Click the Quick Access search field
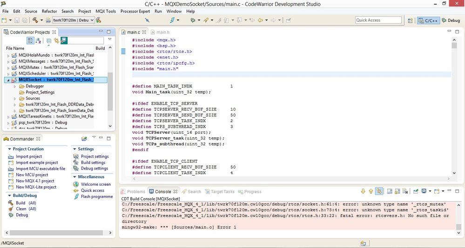 click(378, 20)
